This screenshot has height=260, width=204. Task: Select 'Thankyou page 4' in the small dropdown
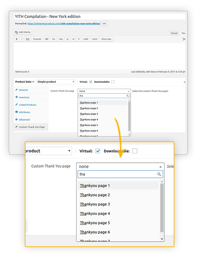pos(103,120)
